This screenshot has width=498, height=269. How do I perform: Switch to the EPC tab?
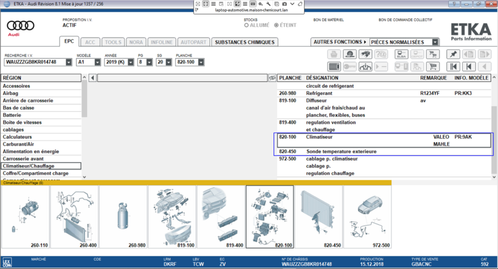point(69,41)
